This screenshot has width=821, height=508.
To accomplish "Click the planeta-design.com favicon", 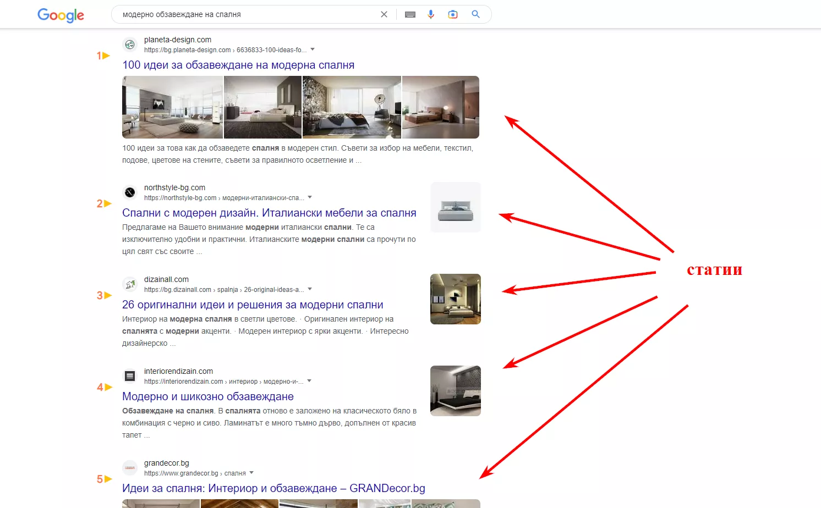I will coord(130,45).
